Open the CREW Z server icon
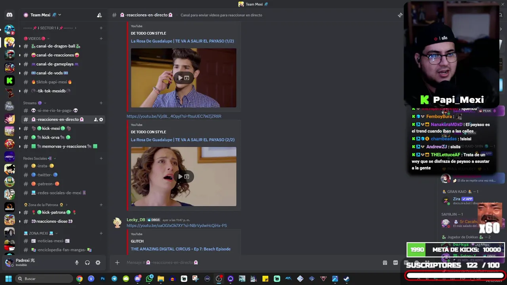Image resolution: width=507 pixels, height=285 pixels. 10,131
